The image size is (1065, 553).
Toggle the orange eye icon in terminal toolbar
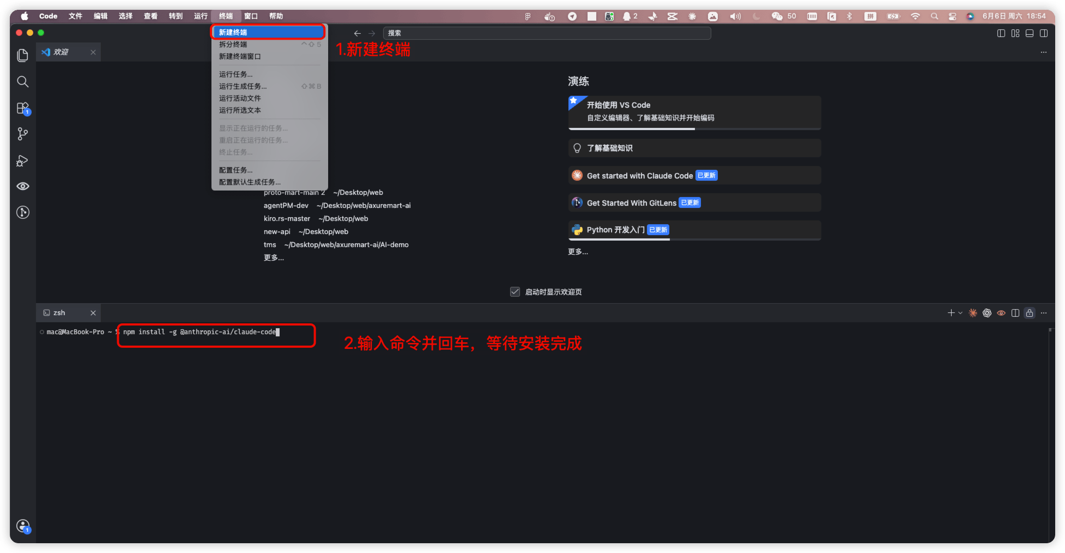coord(1001,313)
